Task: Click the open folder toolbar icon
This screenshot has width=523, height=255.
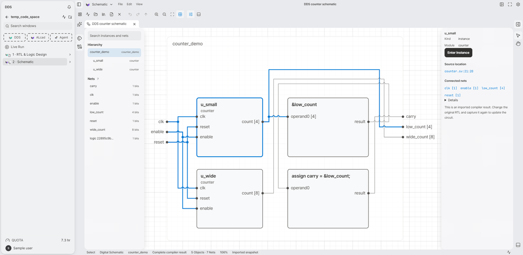Action: (96, 14)
